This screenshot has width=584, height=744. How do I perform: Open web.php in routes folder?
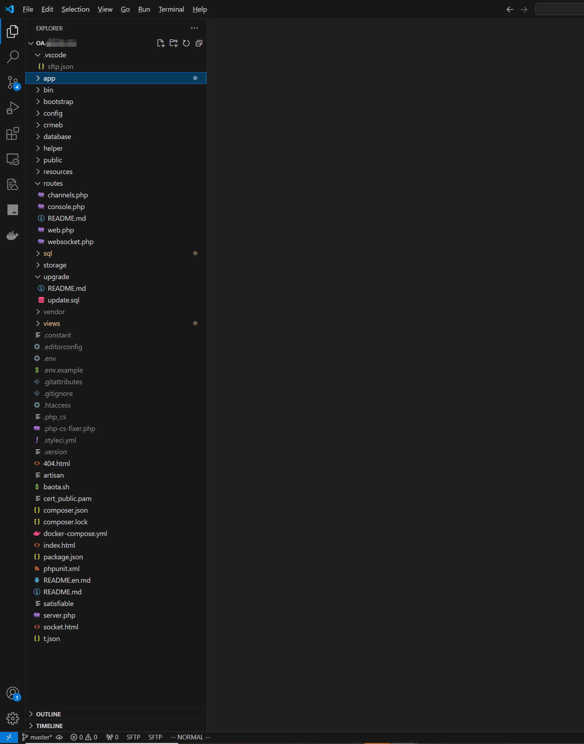pos(116,230)
